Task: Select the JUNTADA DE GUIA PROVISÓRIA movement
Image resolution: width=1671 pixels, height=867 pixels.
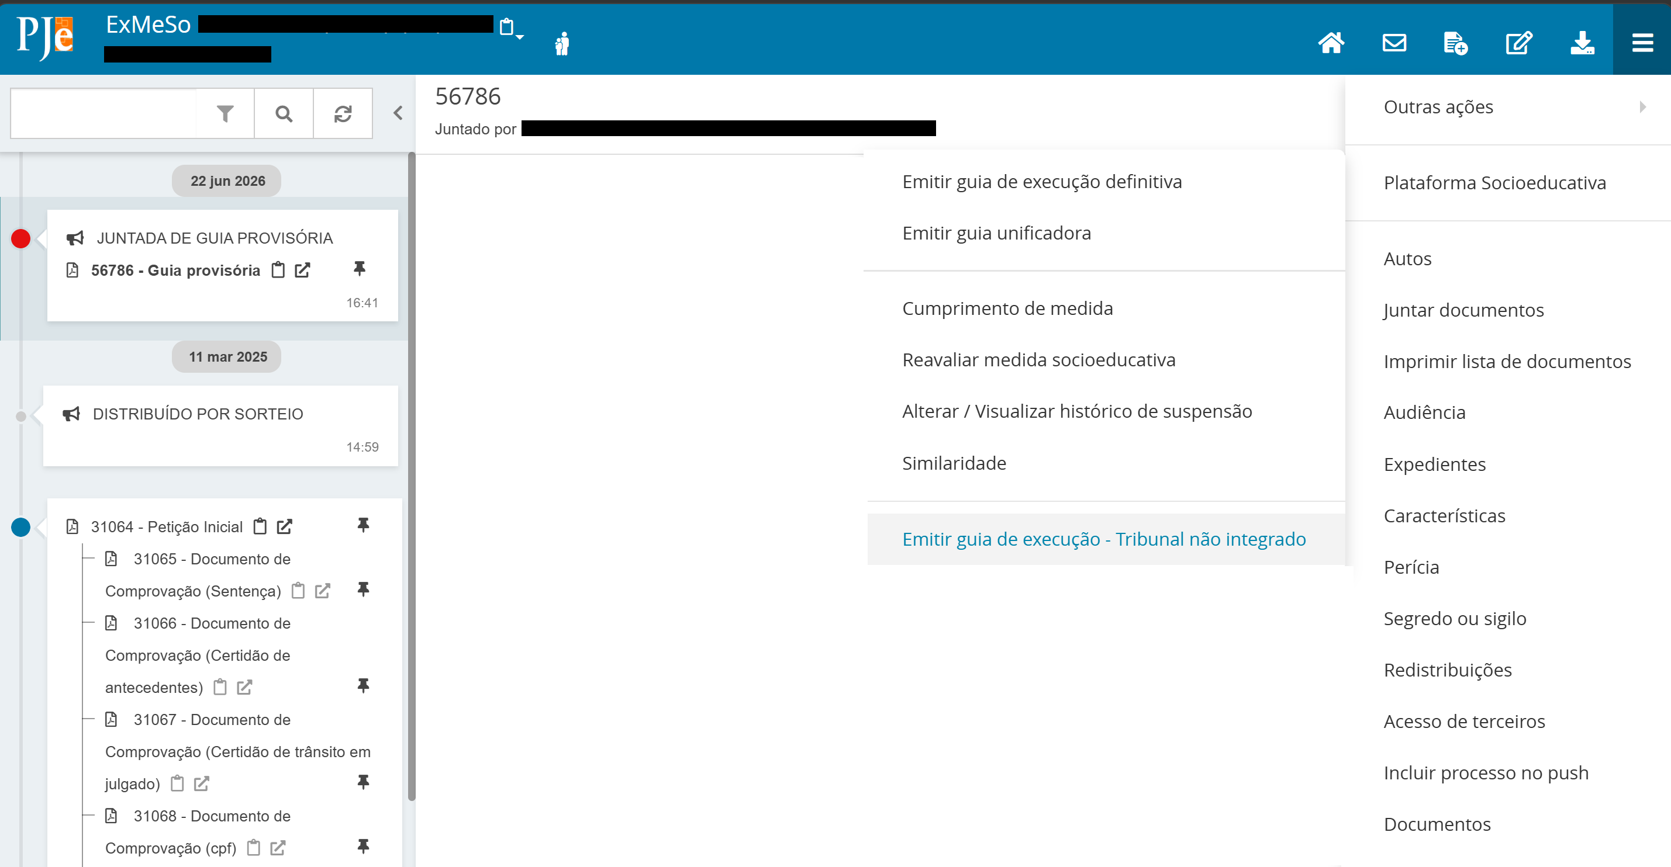Action: point(214,238)
